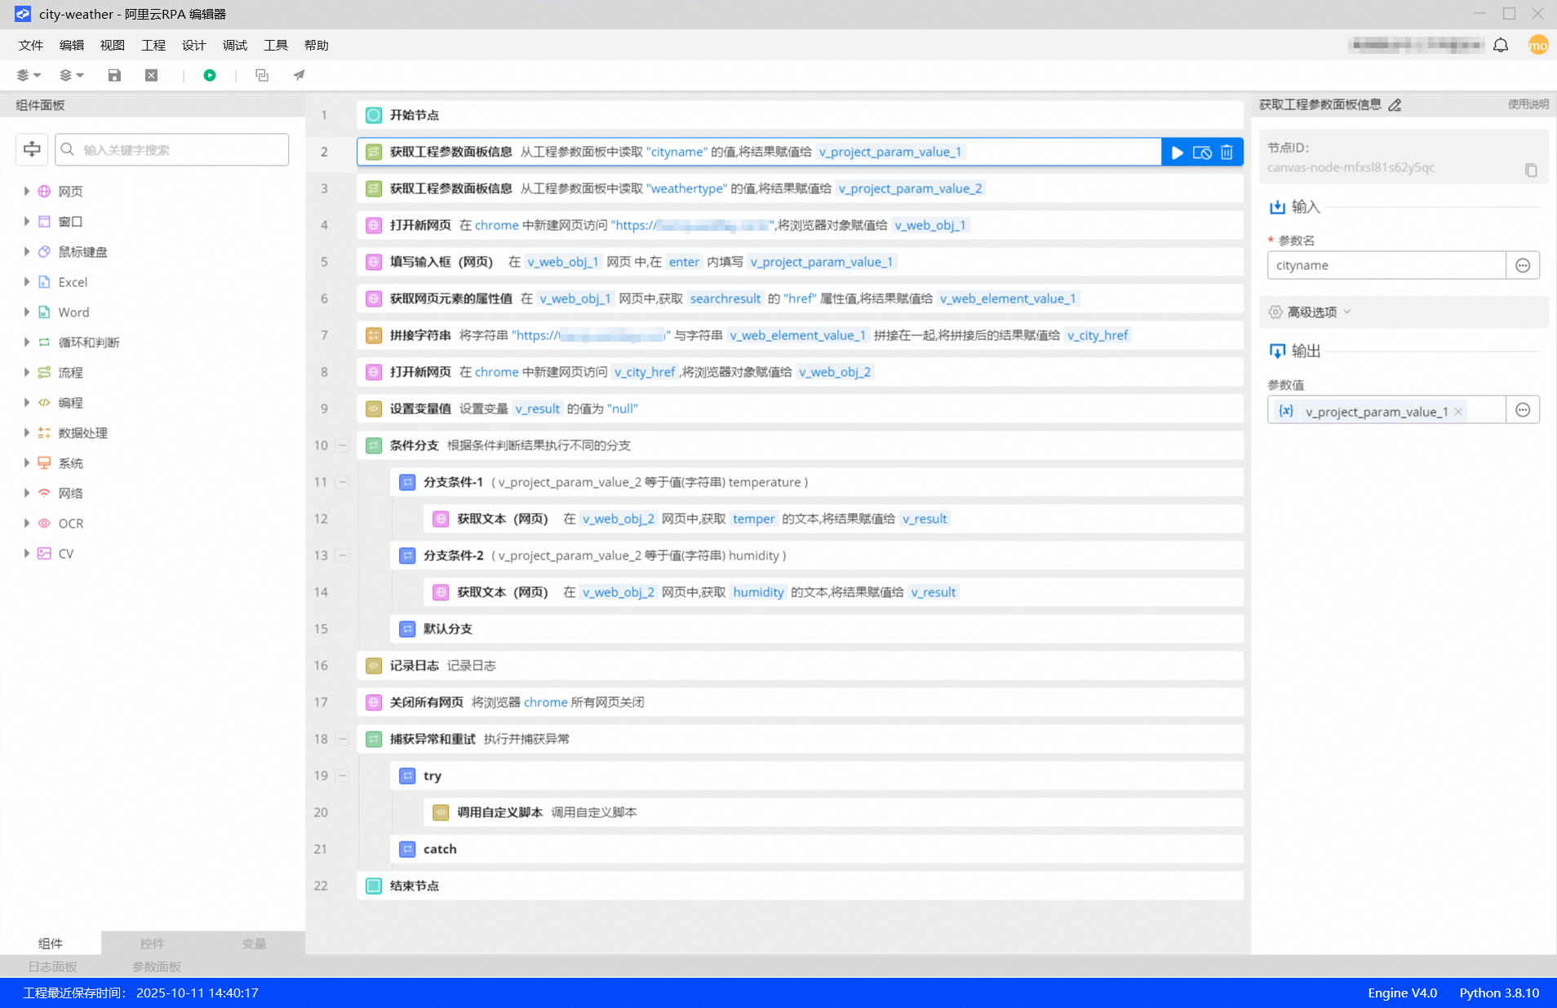Viewport: 1557px width, 1008px height.
Task: Expand the Excel component category
Action: coord(27,281)
